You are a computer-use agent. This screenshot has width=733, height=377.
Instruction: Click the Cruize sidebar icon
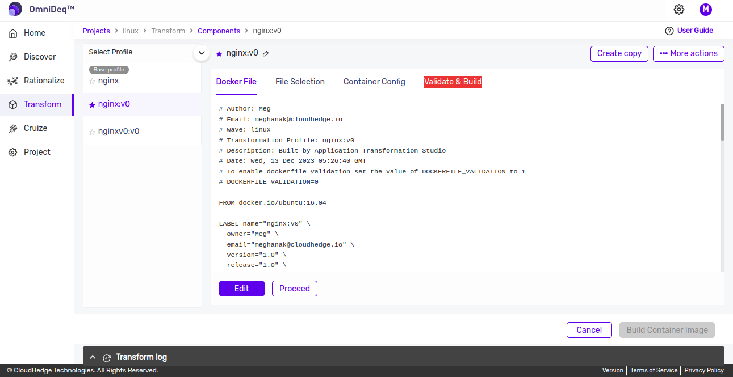click(x=12, y=128)
